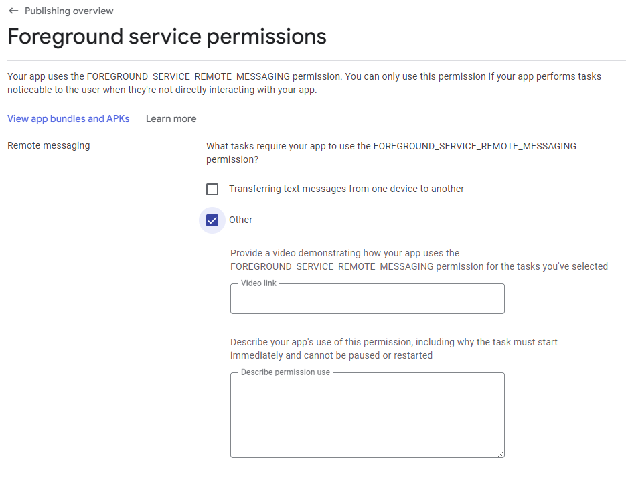The image size is (626, 480).
Task: Click the Transferring text messages option label
Action: (346, 189)
